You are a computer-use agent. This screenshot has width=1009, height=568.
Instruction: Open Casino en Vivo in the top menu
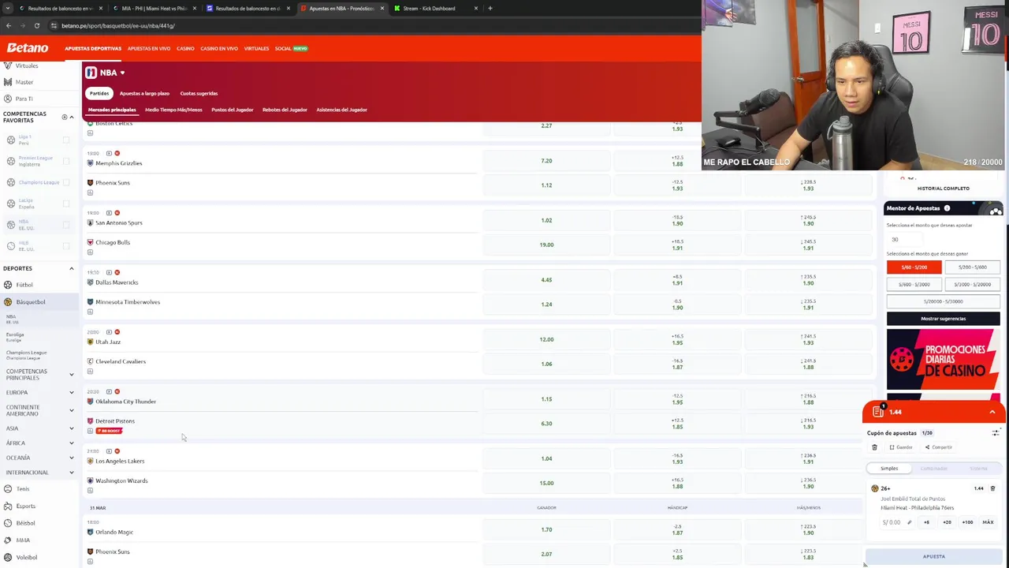[219, 49]
